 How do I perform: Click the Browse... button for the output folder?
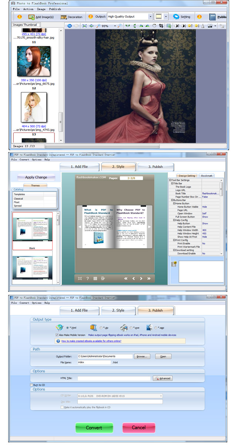point(143,356)
